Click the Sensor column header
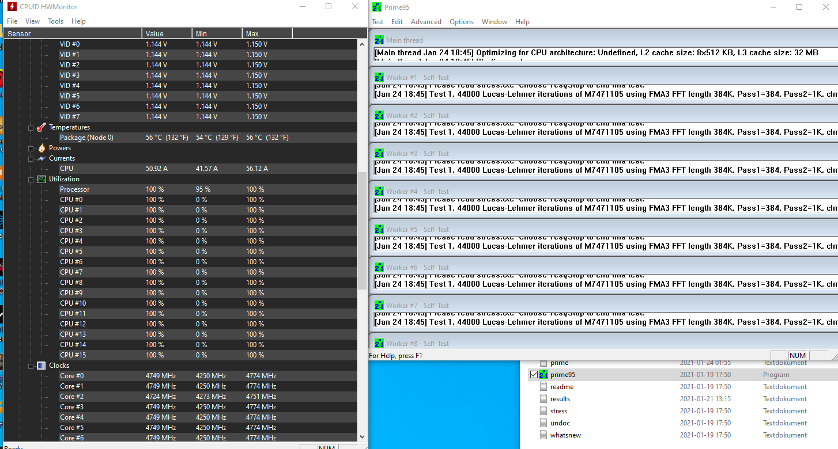The image size is (838, 449). tap(73, 33)
